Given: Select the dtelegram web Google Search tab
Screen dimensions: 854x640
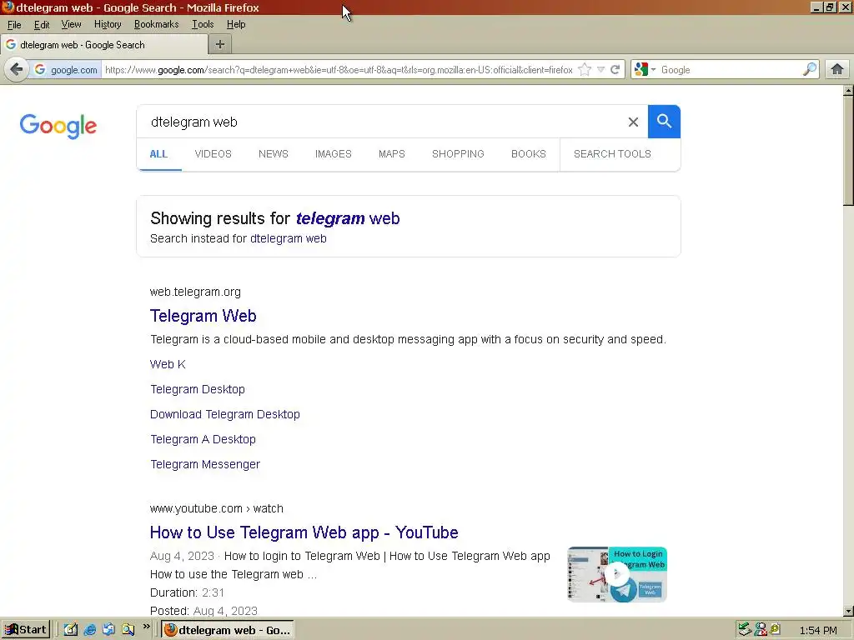Looking at the screenshot, I should pyautogui.click(x=103, y=45).
